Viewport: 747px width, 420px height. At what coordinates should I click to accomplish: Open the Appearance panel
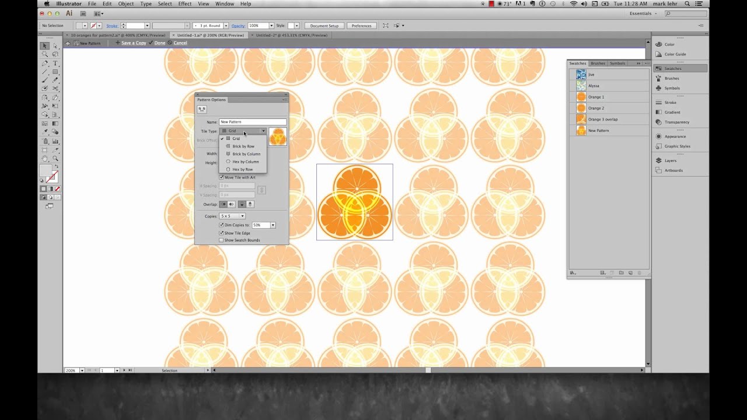tap(674, 136)
